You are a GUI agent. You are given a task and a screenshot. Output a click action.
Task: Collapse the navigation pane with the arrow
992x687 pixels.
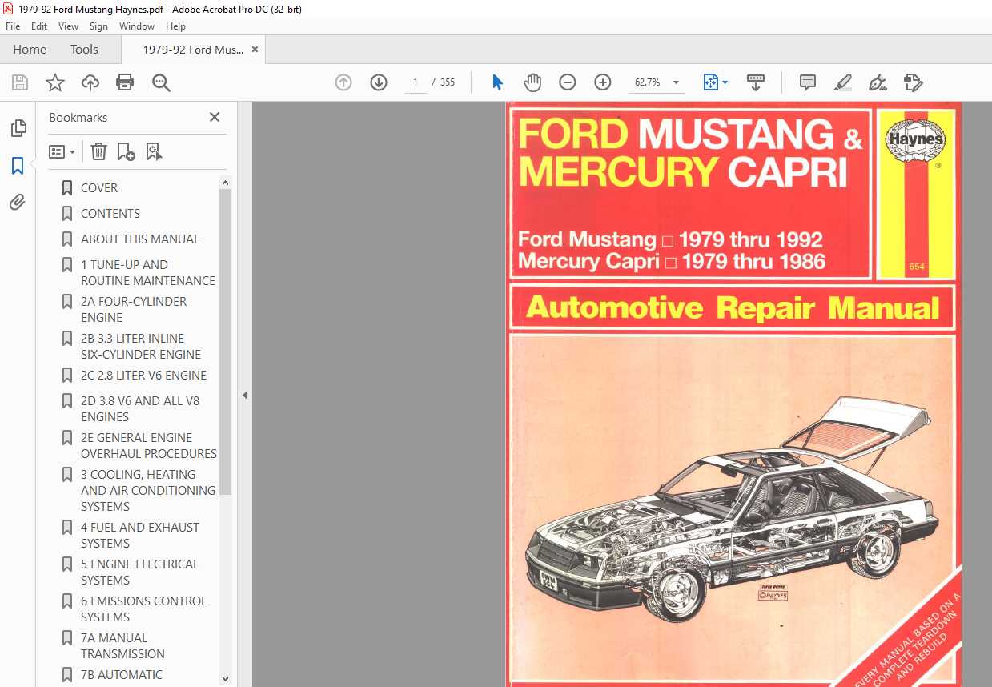point(245,395)
